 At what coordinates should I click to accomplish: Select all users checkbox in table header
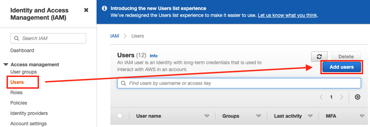[x=120, y=116]
